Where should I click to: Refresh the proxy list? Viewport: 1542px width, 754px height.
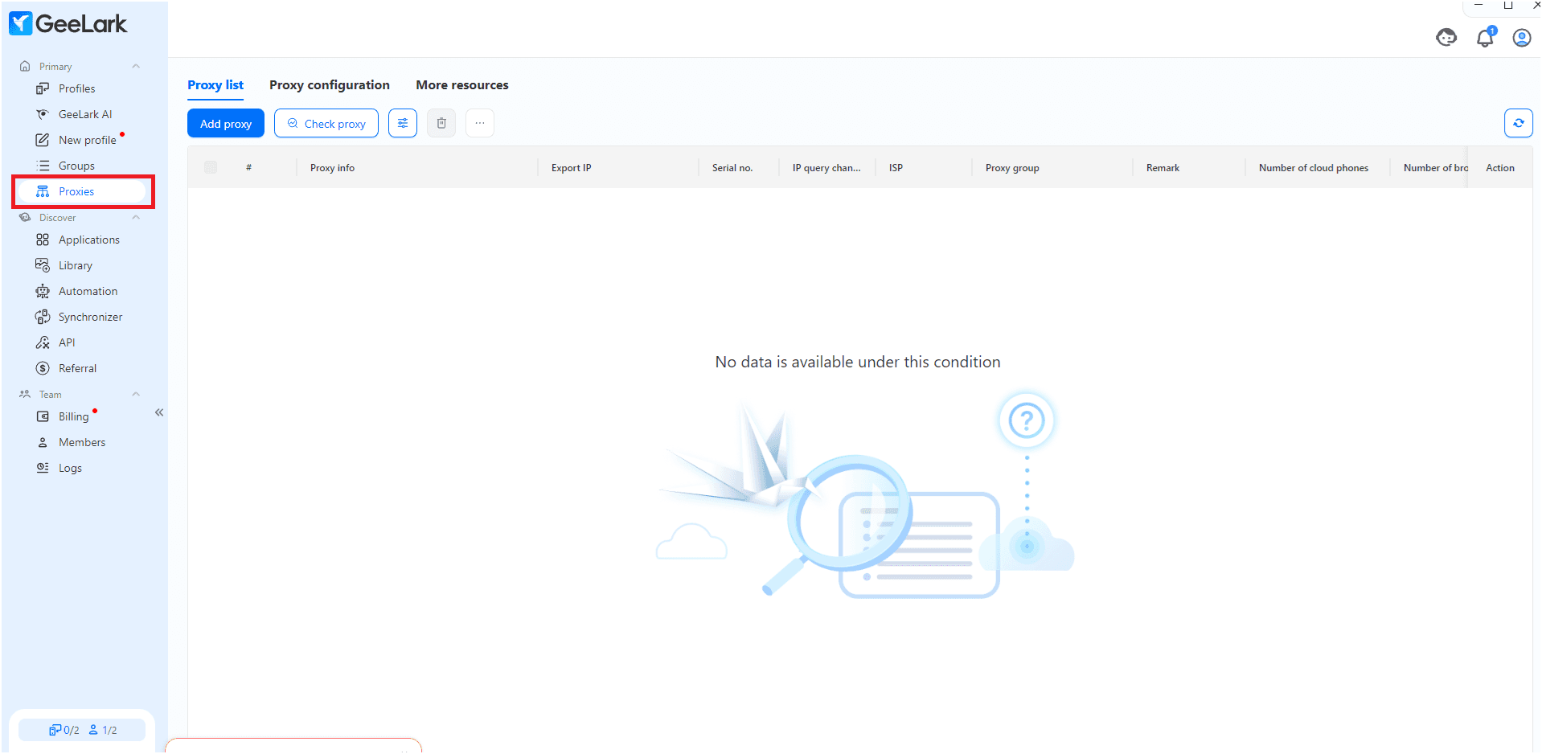1517,123
